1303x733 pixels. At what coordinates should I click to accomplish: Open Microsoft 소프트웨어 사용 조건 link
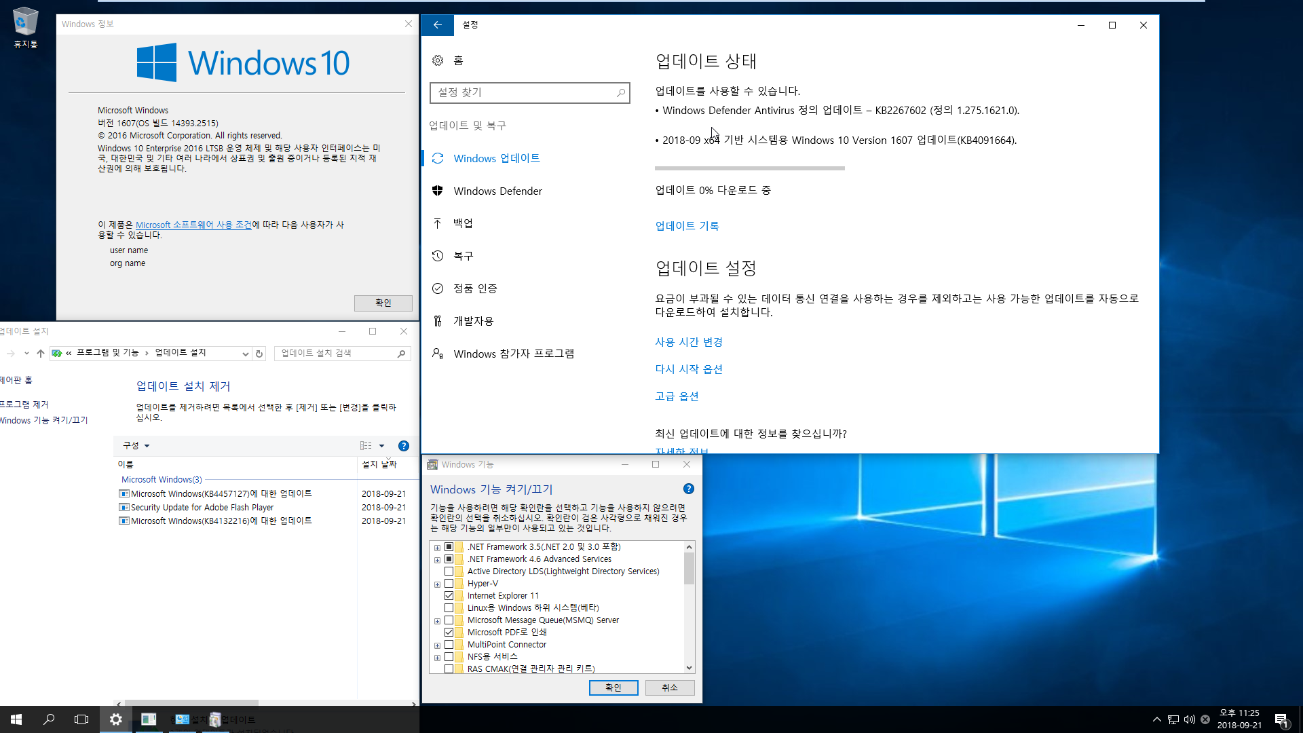pos(193,225)
